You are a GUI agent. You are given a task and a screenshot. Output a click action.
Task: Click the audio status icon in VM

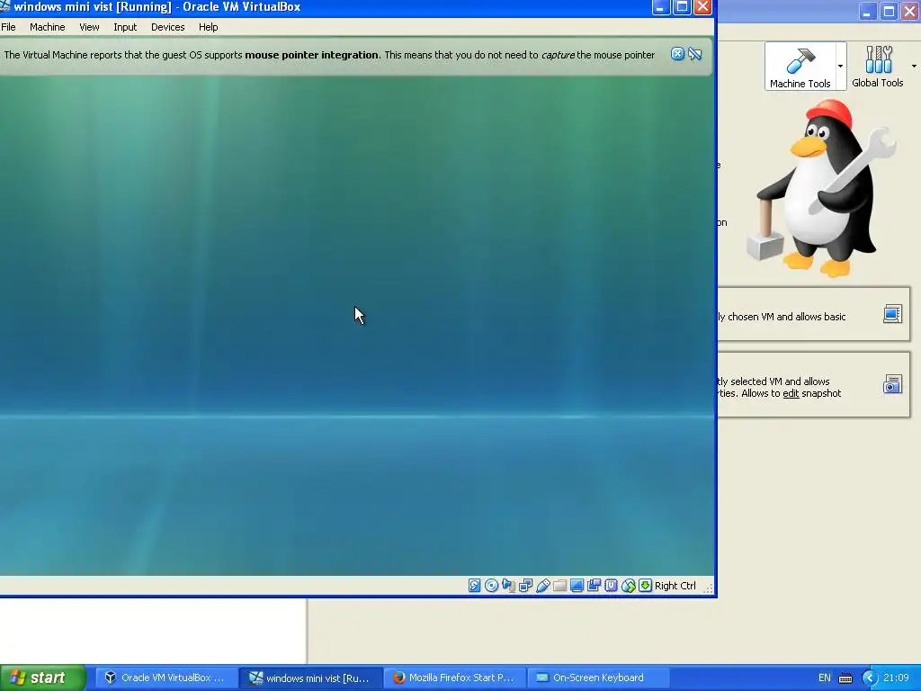(x=509, y=585)
